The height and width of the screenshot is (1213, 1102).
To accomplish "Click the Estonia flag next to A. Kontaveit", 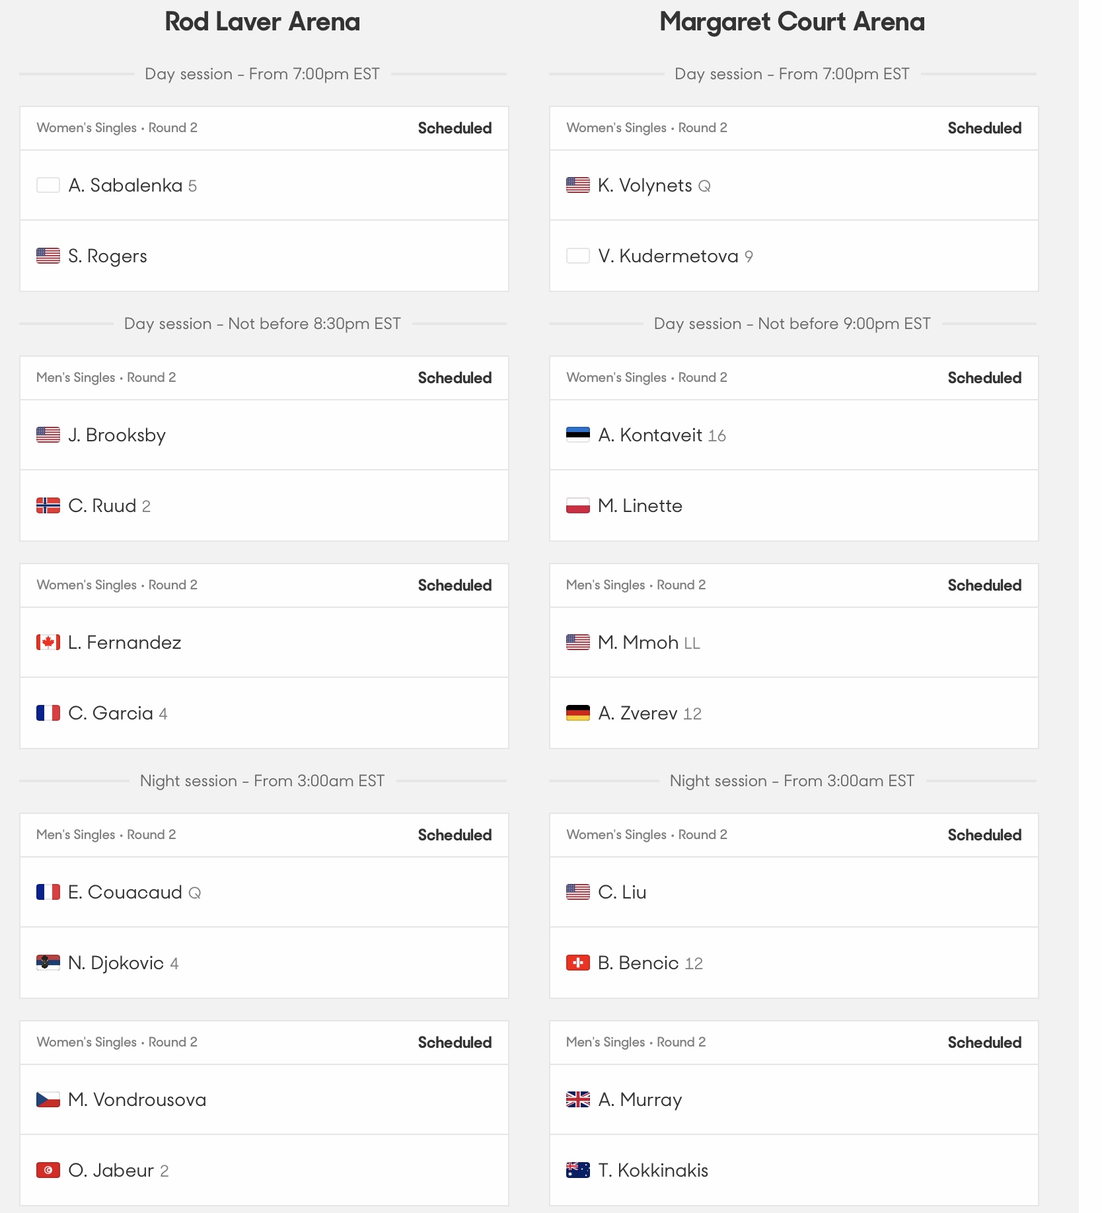I will click(x=578, y=435).
